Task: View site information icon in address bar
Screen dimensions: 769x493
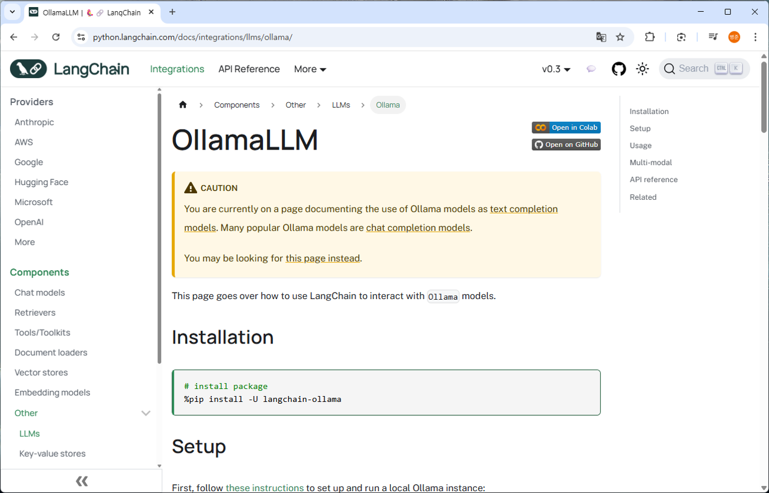Action: pos(82,37)
